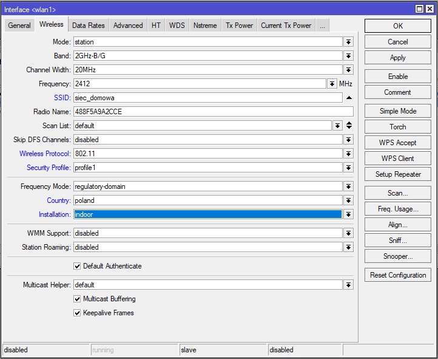
Task: Switch to the HT tab
Action: click(156, 26)
